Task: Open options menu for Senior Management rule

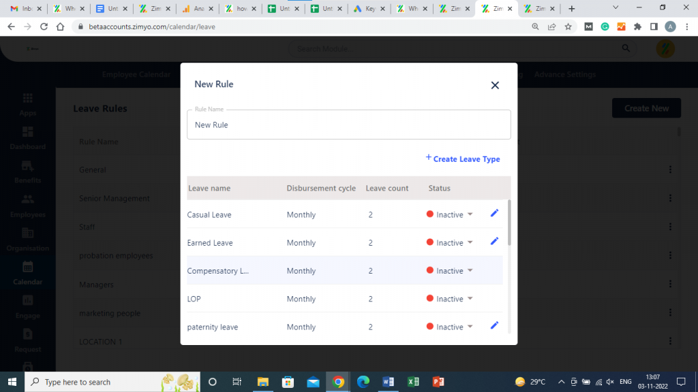Action: [x=670, y=198]
